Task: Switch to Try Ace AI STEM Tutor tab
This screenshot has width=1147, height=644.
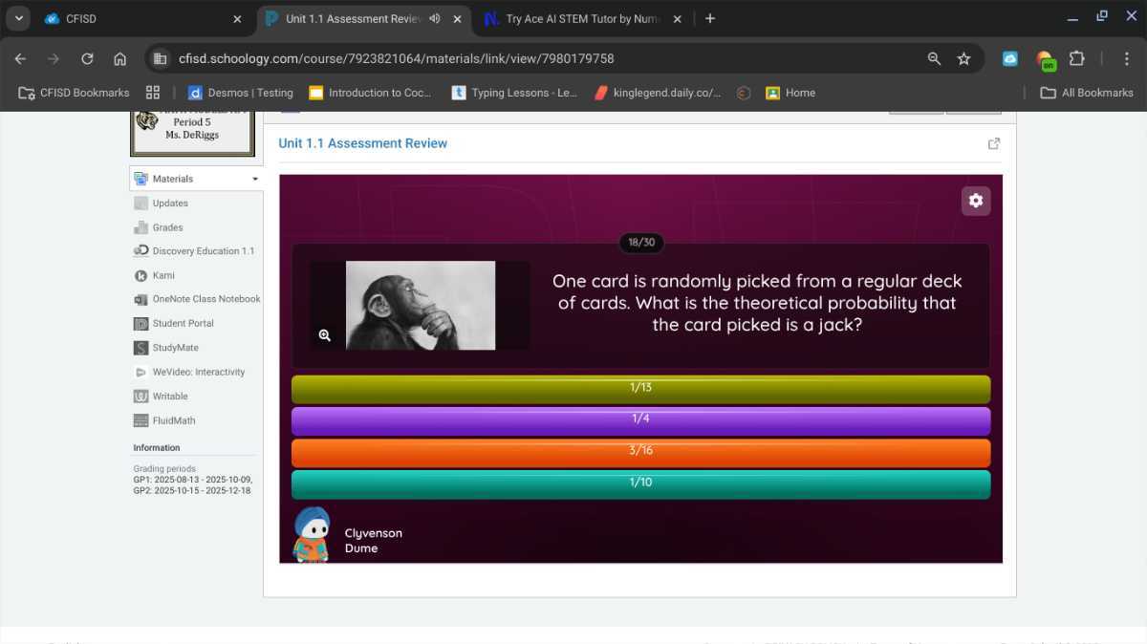Action: tap(582, 18)
